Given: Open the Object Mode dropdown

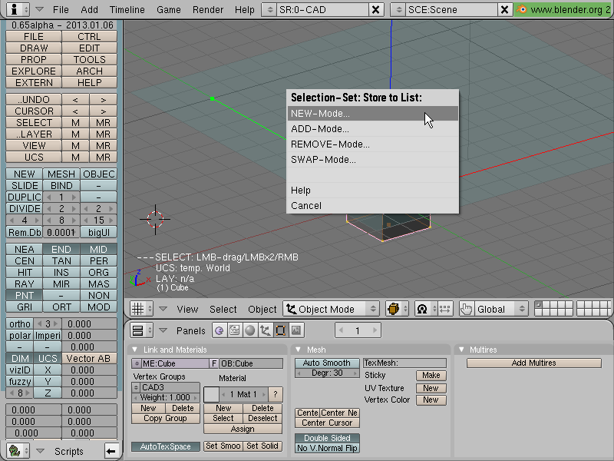Looking at the screenshot, I should tap(331, 309).
